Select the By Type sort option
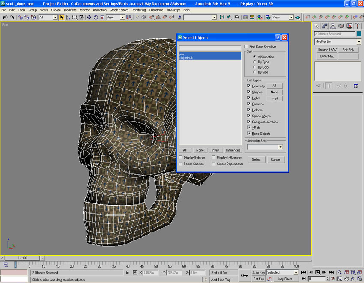This screenshot has width=364, height=283. pyautogui.click(x=254, y=62)
